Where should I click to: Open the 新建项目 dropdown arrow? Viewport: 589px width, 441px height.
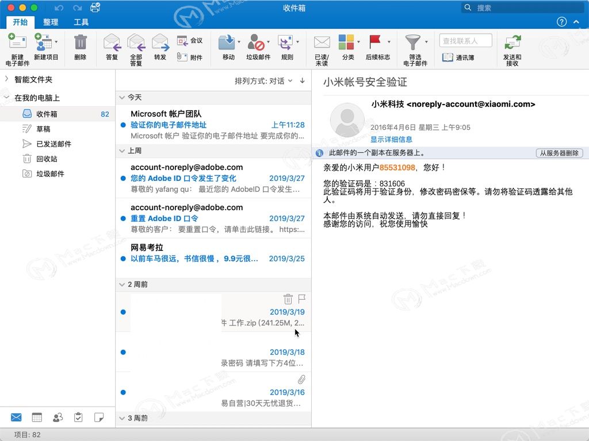(56, 41)
